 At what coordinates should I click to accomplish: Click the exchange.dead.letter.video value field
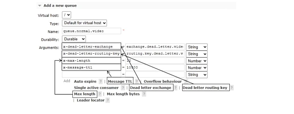click(155, 47)
